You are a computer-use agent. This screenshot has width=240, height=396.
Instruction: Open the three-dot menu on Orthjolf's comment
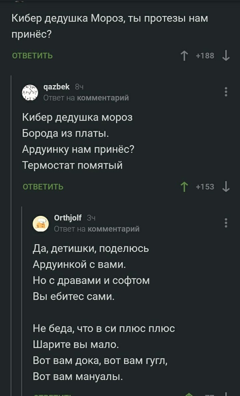[x=226, y=223]
